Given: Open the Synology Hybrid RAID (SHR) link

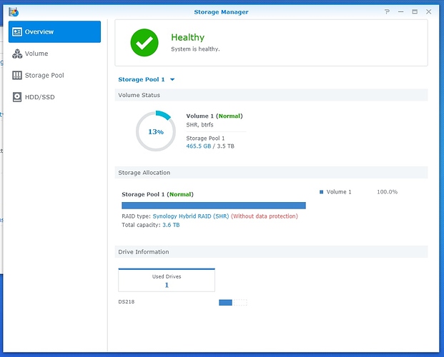Looking at the screenshot, I should click(x=190, y=216).
